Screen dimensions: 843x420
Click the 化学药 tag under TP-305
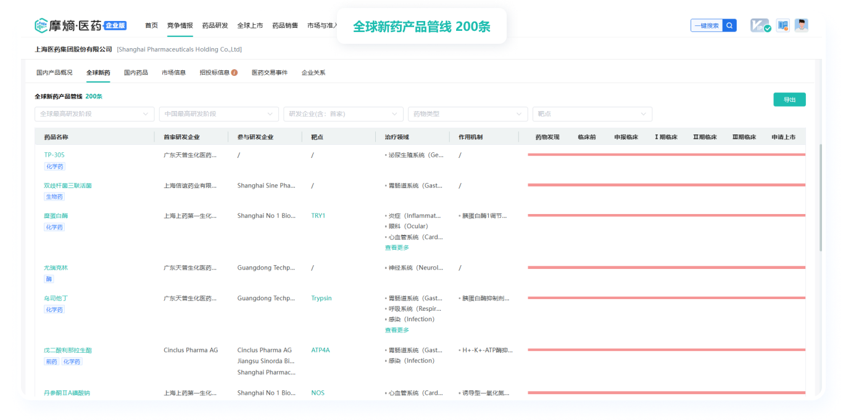click(x=54, y=167)
